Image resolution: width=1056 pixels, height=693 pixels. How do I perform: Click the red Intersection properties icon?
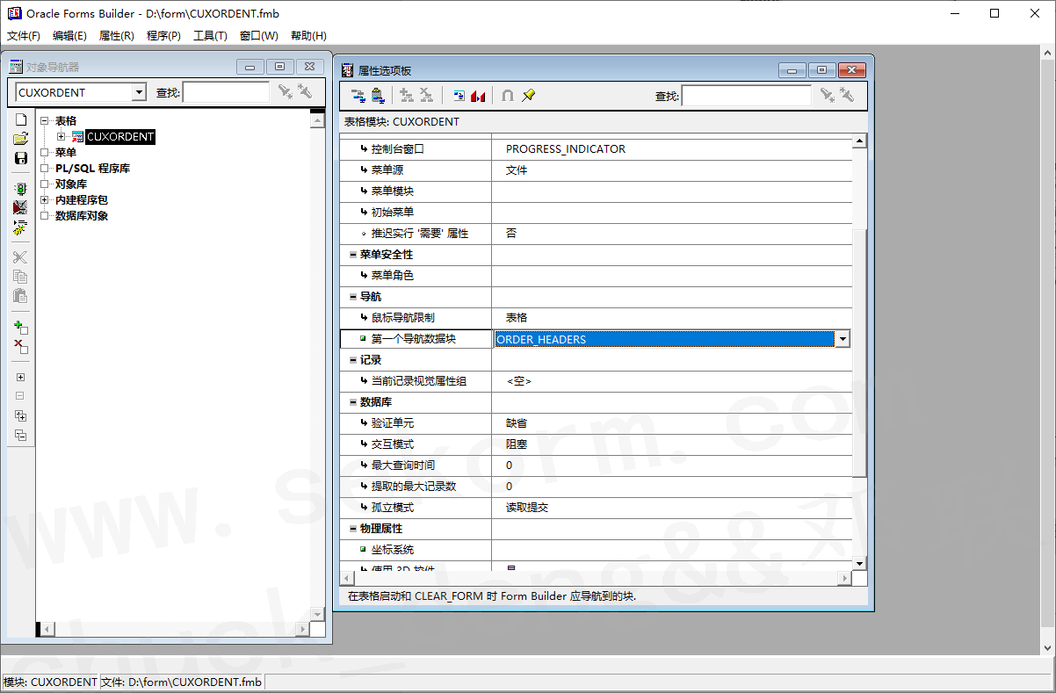(479, 95)
